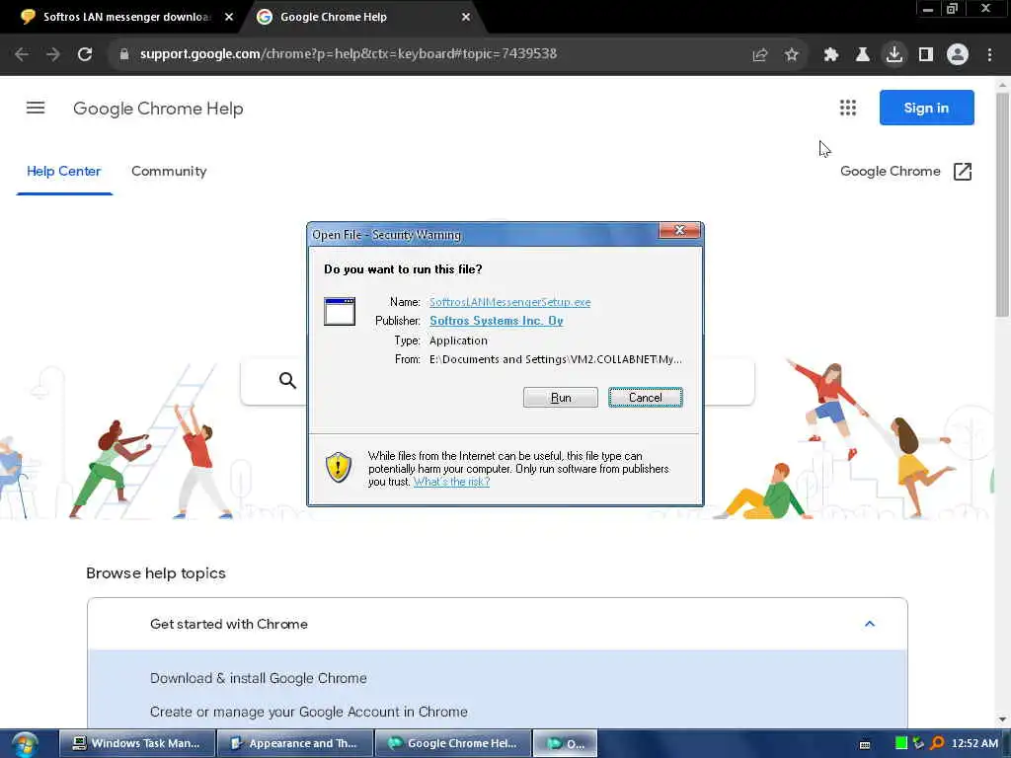The width and height of the screenshot is (1011, 758).
Task: Click the green square tray icon
Action: pyautogui.click(x=901, y=743)
